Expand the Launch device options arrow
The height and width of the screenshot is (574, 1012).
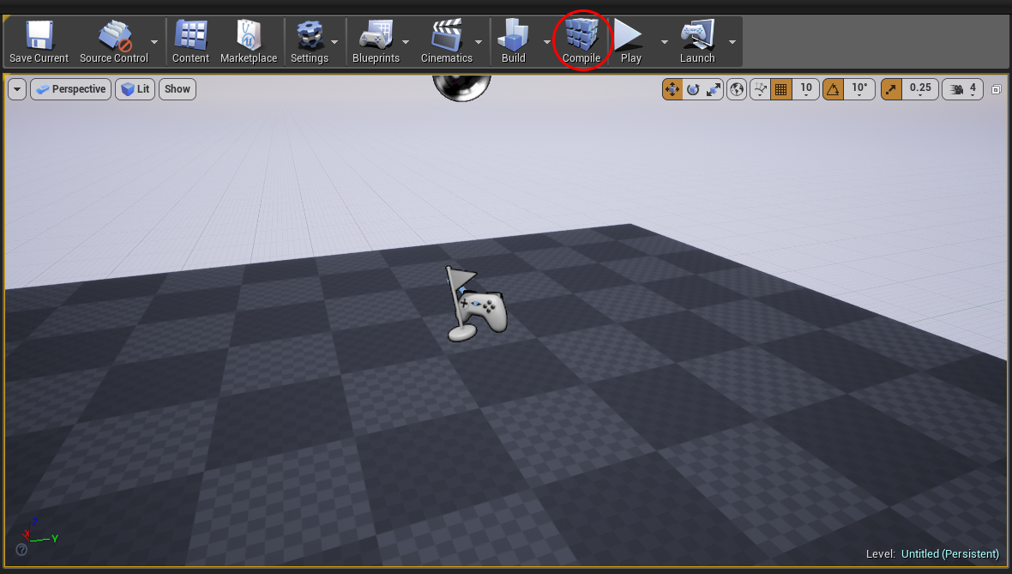[x=732, y=42]
